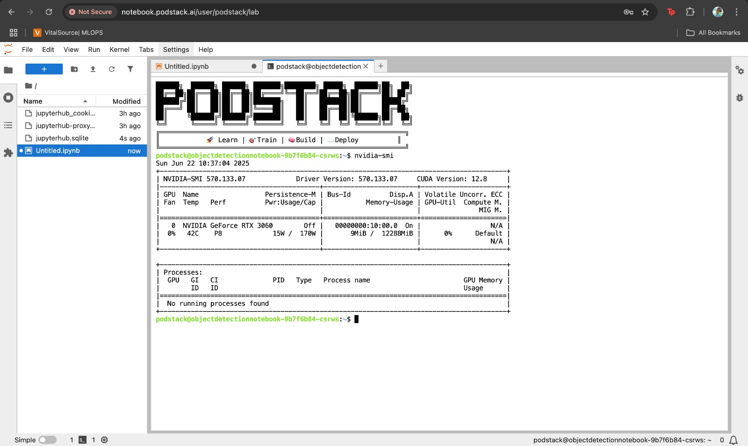The width and height of the screenshot is (748, 446).
Task: Toggle the Simple interface mode switch
Action: [x=47, y=440]
